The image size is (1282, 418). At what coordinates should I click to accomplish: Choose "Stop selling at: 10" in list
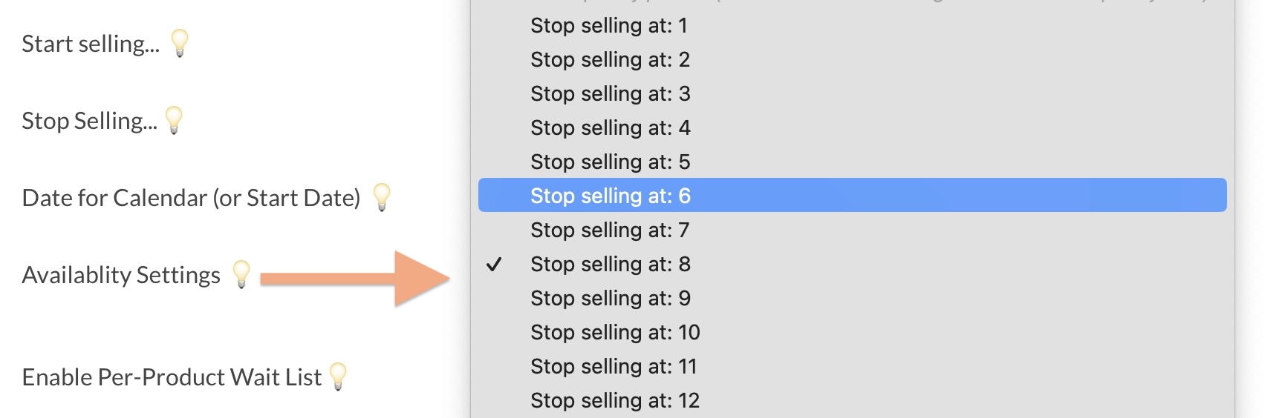(615, 332)
